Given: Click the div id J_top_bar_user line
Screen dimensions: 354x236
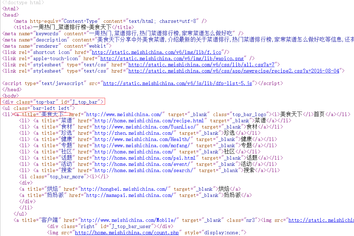Looking at the screenshot, I should tap(110, 226).
